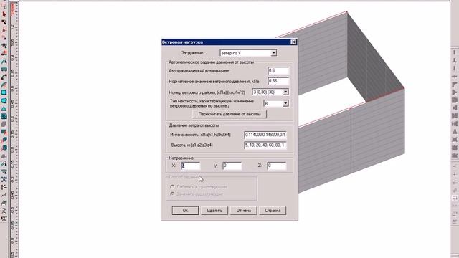The height and width of the screenshot is (258, 459).
Task: Focus the Z direction input field
Action: click(x=277, y=166)
